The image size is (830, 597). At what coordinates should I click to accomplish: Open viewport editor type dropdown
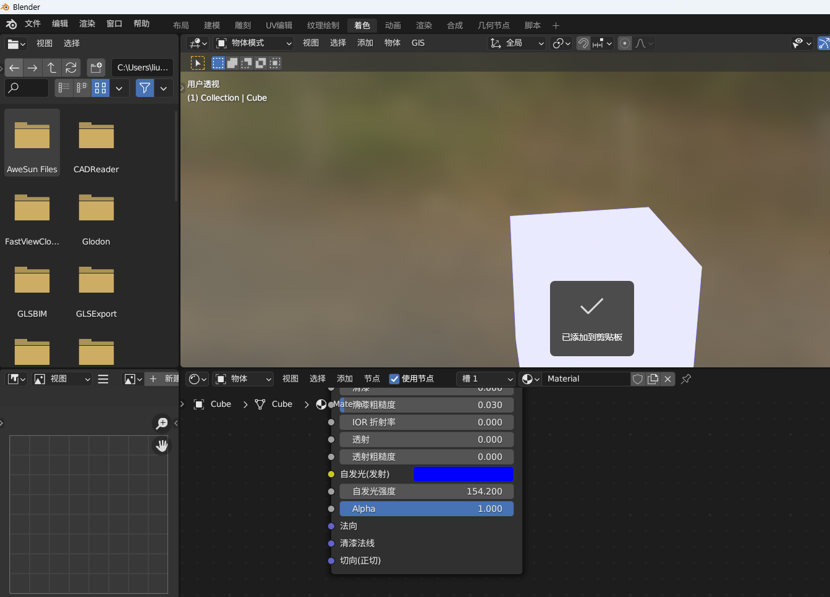[x=198, y=43]
